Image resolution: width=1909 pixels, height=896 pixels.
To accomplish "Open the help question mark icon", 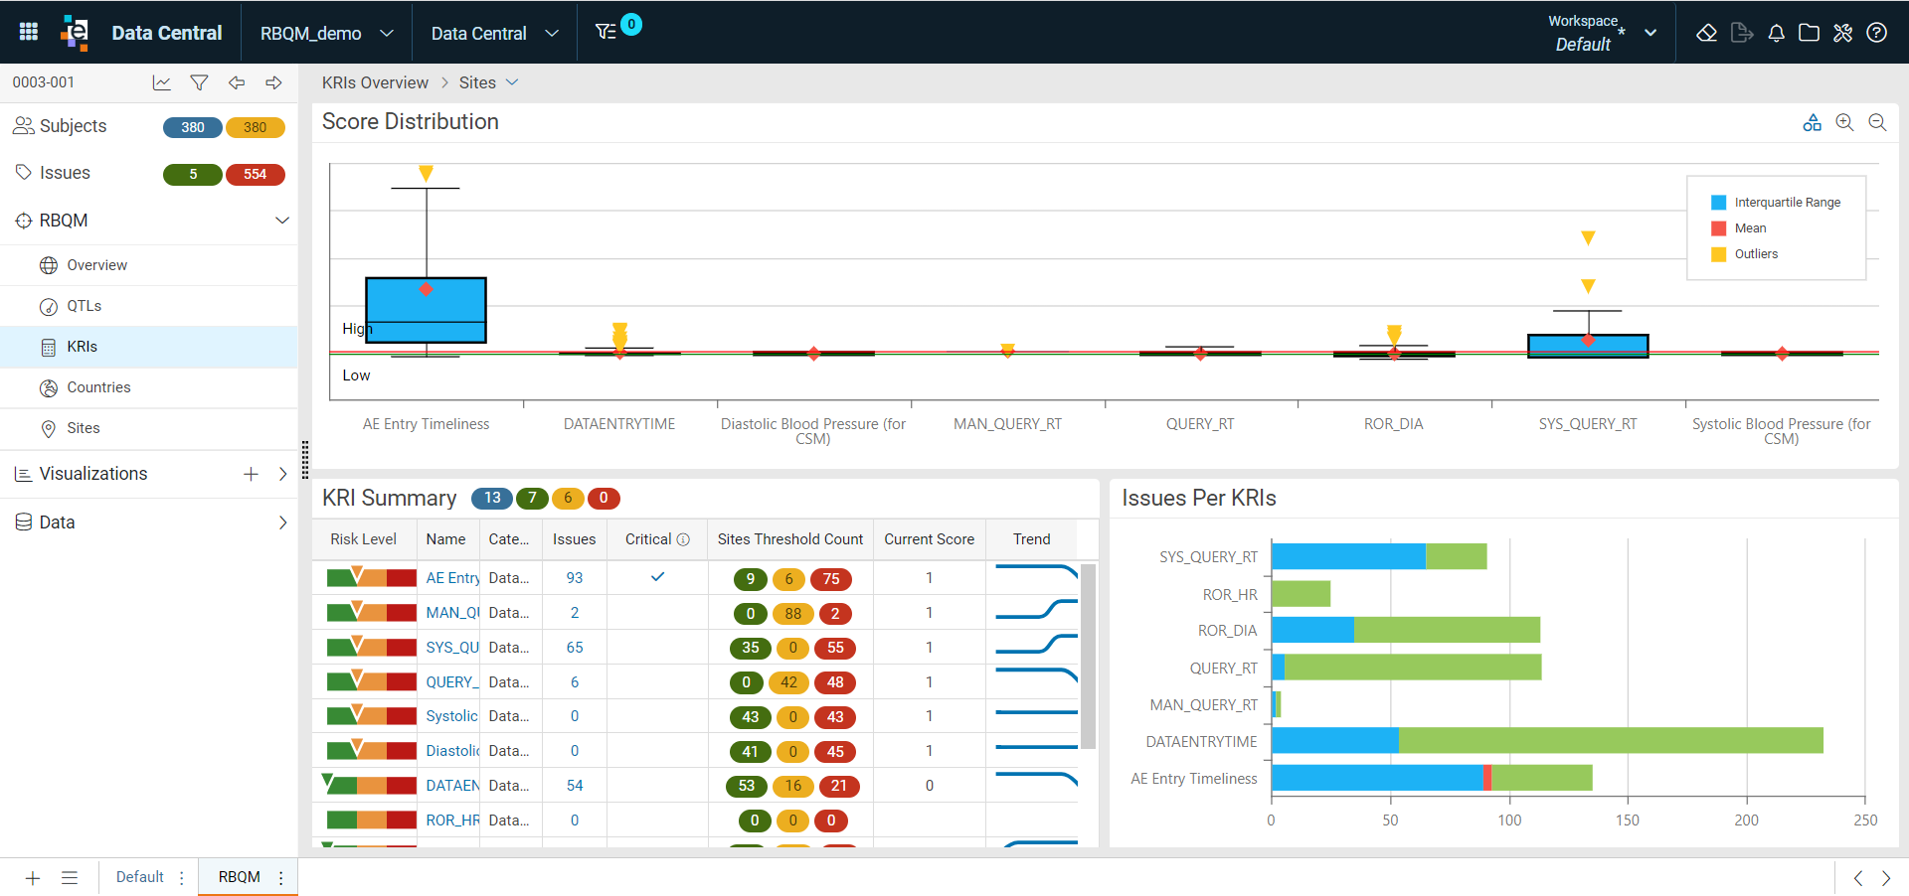I will tap(1876, 33).
